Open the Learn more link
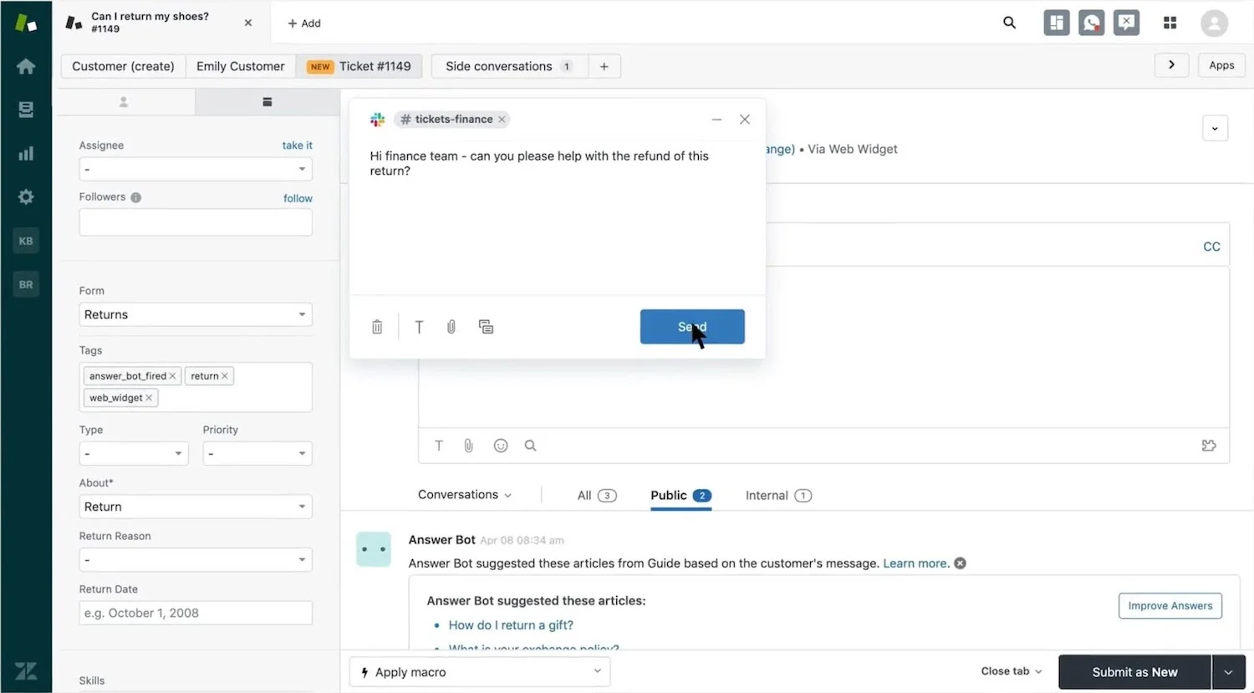This screenshot has width=1254, height=693. (x=916, y=563)
